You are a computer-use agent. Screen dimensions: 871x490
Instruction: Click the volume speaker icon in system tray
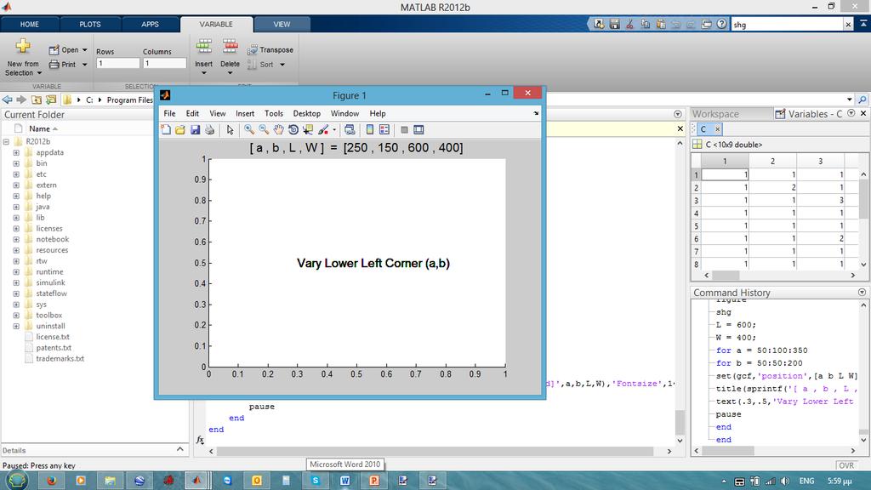click(785, 481)
